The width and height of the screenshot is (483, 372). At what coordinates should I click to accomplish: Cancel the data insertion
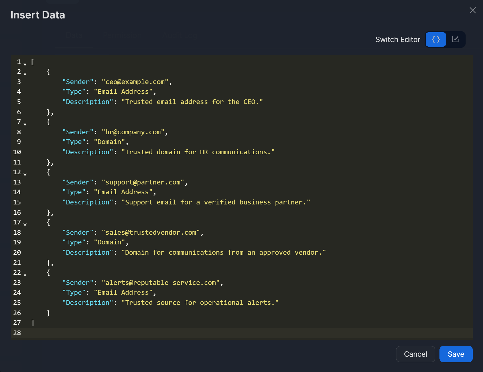pos(415,354)
